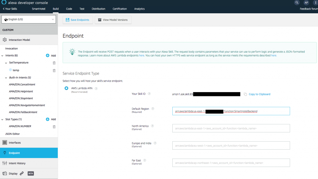Image resolution: width=318 pixels, height=179 pixels.
Task: Switch to the Test tab
Action: [x=82, y=9]
